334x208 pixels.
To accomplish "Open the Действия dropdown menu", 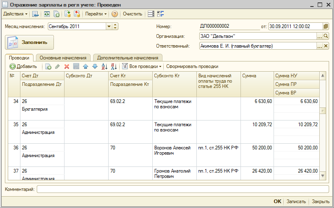I will point(16,14).
